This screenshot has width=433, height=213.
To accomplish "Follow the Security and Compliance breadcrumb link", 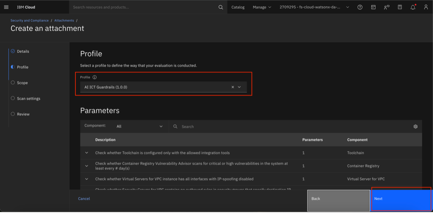I will coord(29,20).
